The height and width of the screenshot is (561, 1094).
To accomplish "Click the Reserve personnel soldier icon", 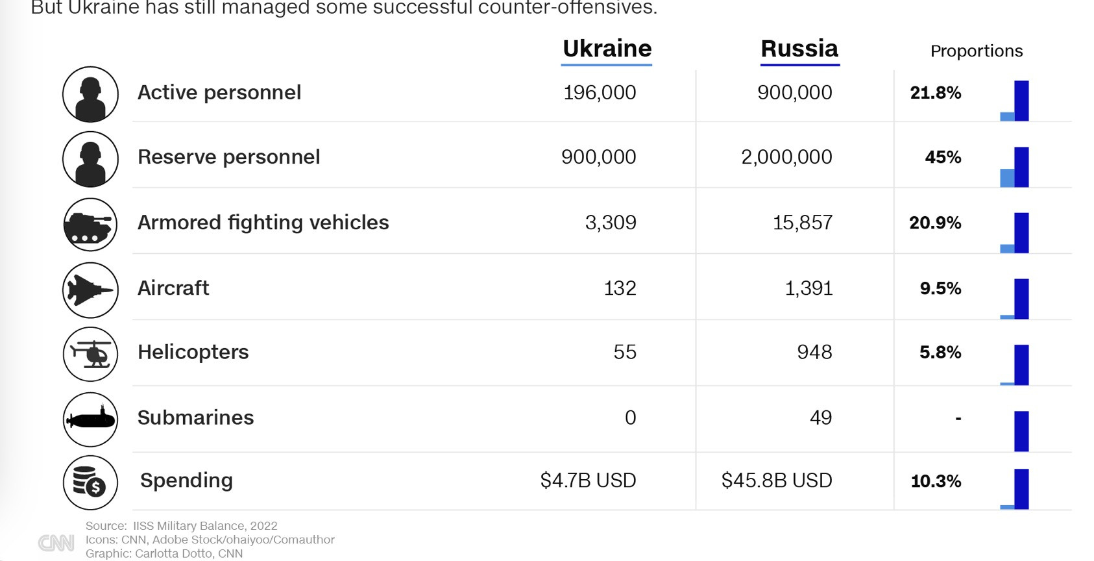I will (90, 159).
